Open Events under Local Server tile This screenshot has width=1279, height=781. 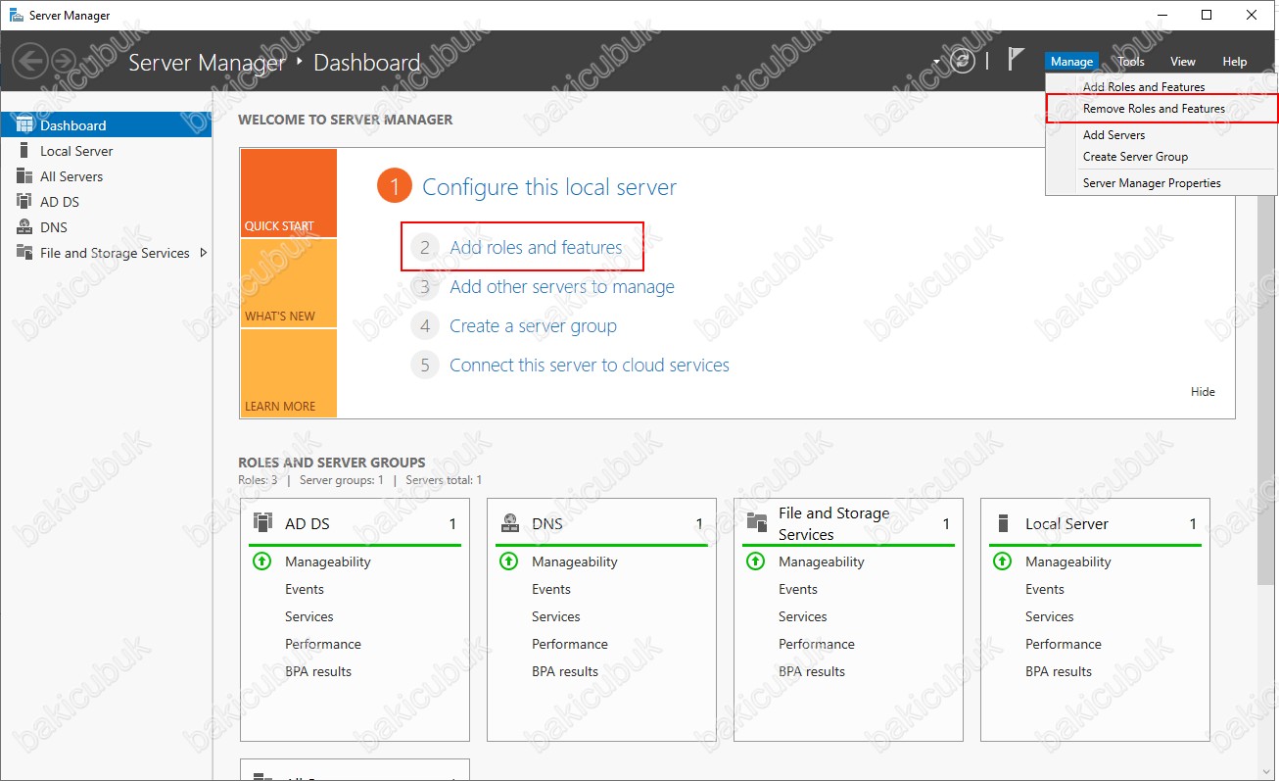[1045, 589]
